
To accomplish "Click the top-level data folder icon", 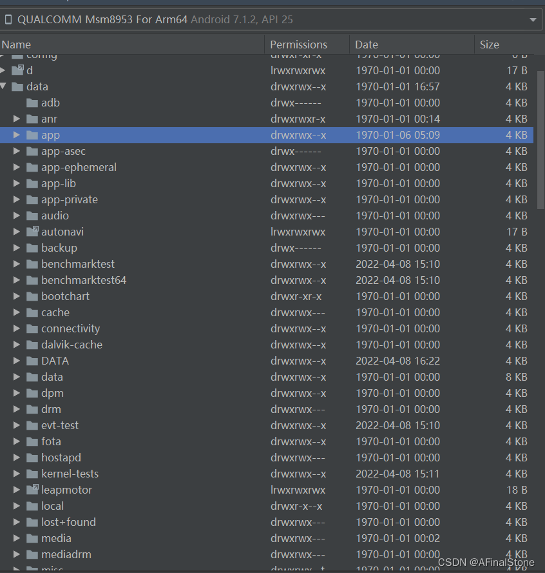I will [x=17, y=86].
